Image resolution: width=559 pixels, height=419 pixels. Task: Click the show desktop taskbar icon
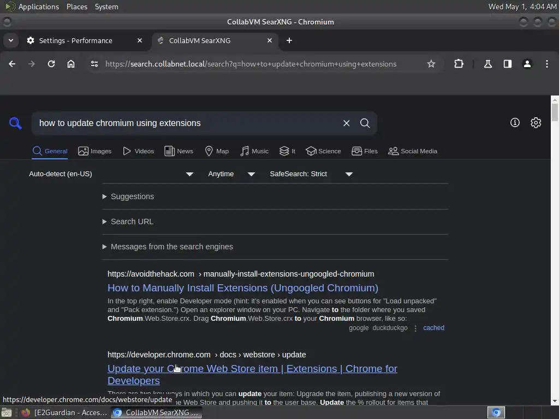pyautogui.click(x=7, y=412)
